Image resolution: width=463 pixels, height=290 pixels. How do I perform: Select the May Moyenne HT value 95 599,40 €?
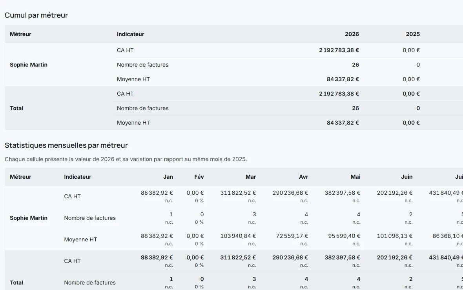click(x=344, y=236)
